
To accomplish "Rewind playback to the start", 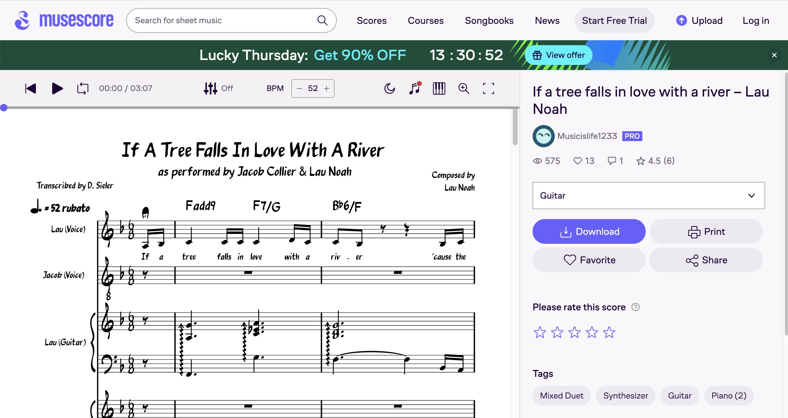I will pyautogui.click(x=31, y=88).
